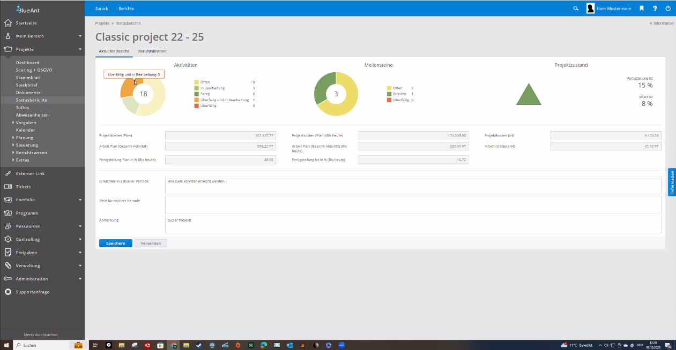This screenshot has height=350, width=676.
Task: Click the power logout icon
Action: coord(668,9)
